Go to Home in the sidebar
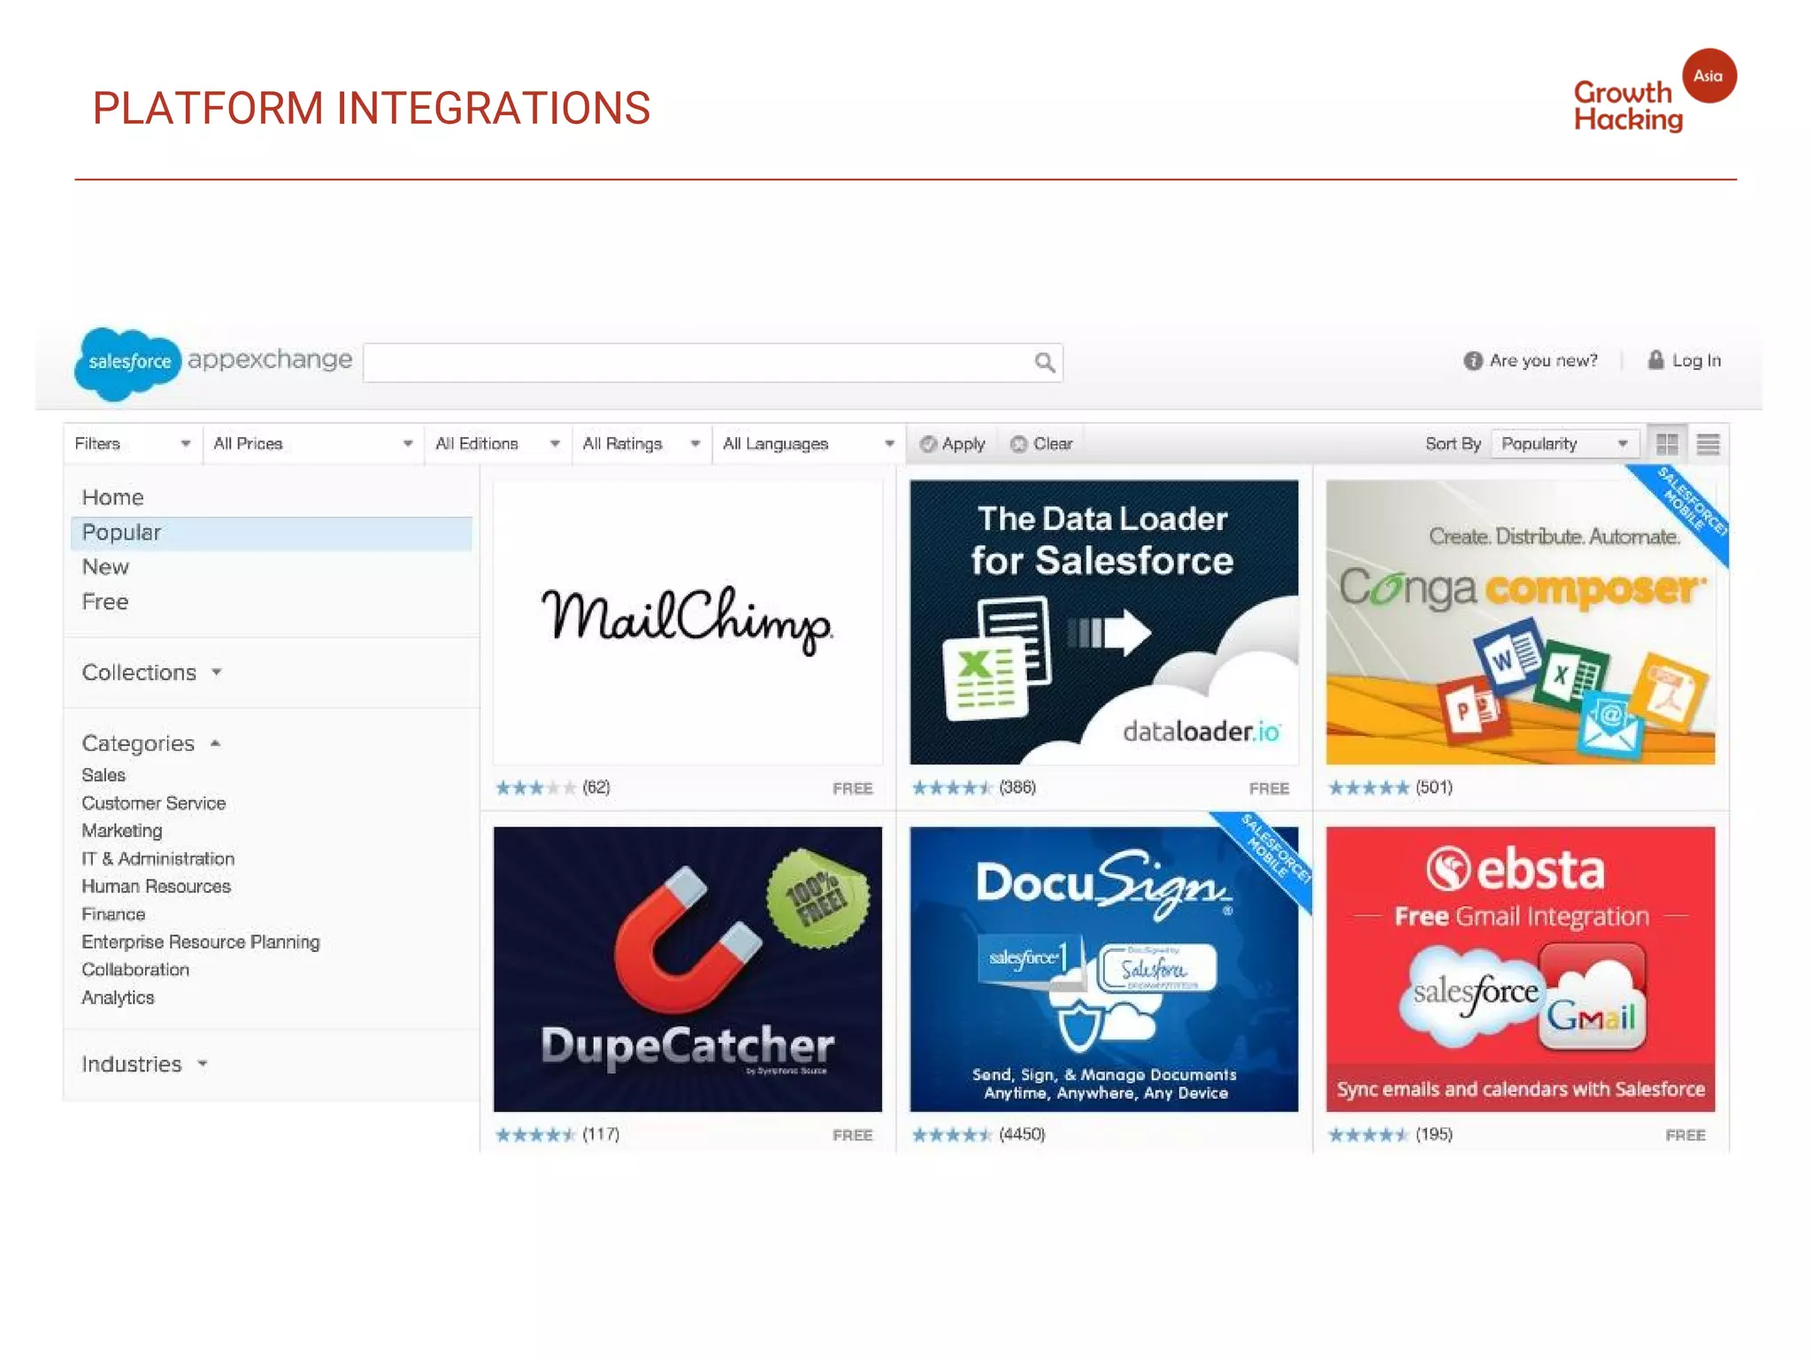This screenshot has height=1359, width=1812. coord(112,497)
